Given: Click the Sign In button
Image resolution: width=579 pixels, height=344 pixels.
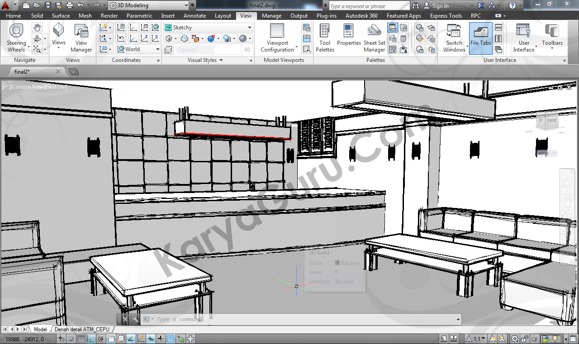Looking at the screenshot, I should [x=436, y=6].
